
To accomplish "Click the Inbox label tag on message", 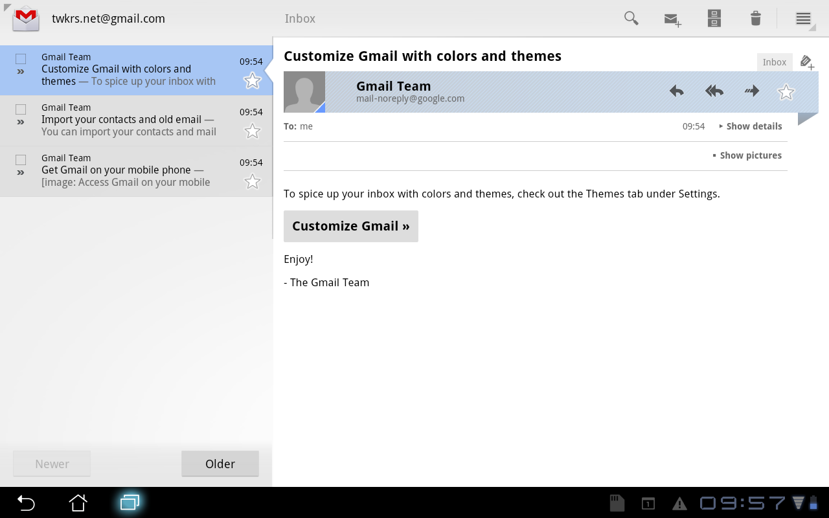I will pyautogui.click(x=775, y=62).
